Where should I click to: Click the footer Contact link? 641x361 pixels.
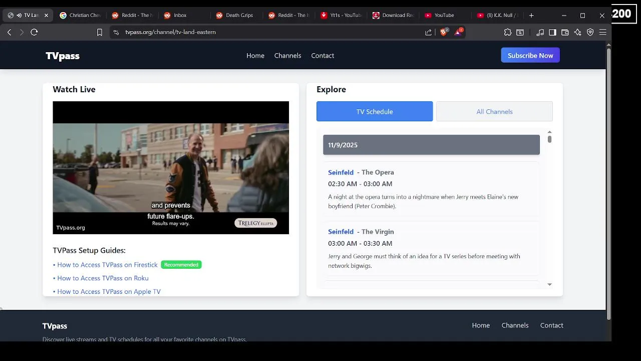552,325
